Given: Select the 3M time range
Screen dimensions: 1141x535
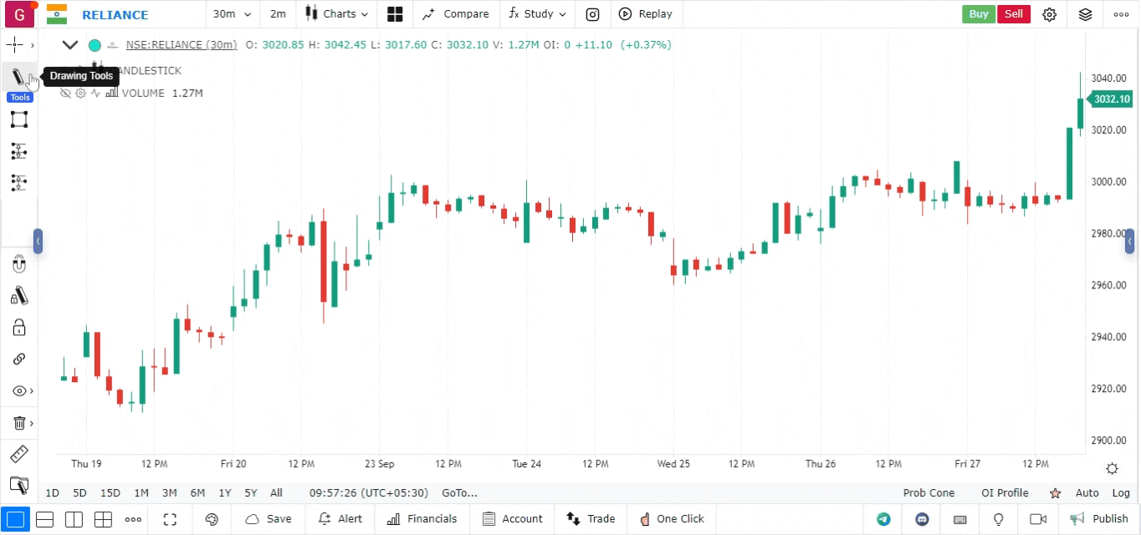Looking at the screenshot, I should (169, 493).
